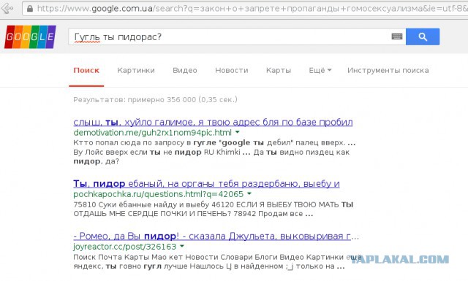
Task: Switch to the Новости tab
Action: (232, 71)
